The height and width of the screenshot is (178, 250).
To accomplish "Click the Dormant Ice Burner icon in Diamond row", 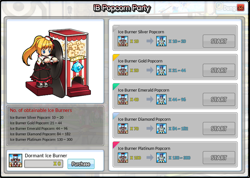I will (x=123, y=129).
